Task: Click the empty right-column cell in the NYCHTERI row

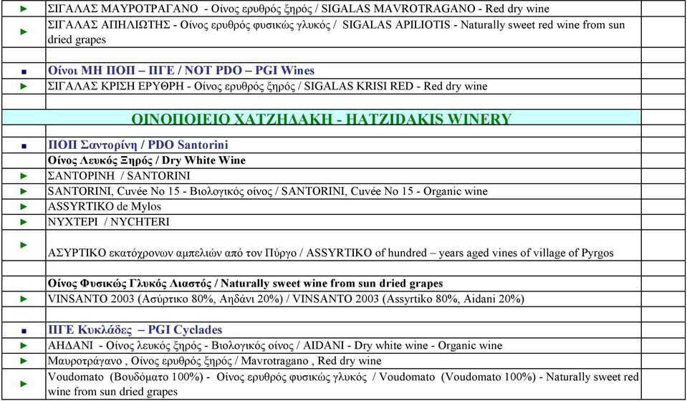Action: (663, 222)
